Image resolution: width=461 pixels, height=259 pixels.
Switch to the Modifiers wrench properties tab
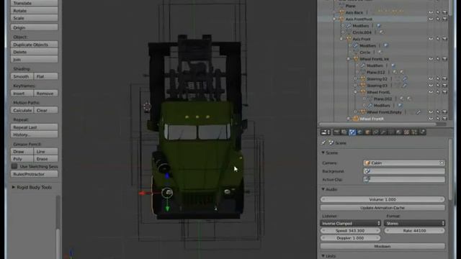pos(383,132)
